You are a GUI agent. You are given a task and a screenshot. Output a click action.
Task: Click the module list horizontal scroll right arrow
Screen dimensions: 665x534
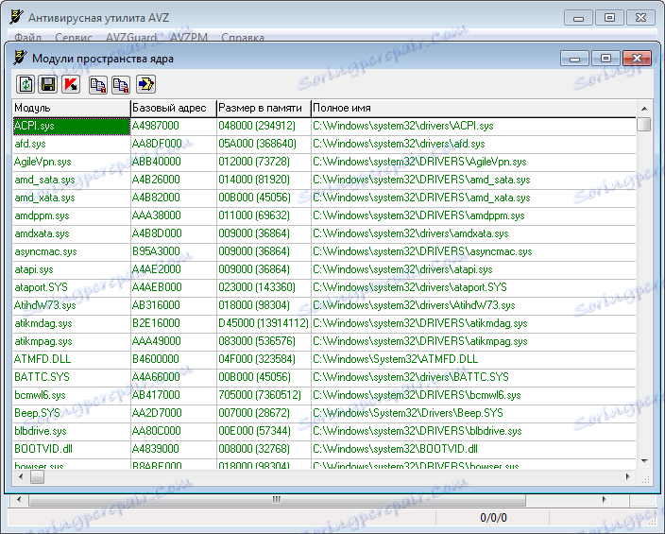[628, 476]
